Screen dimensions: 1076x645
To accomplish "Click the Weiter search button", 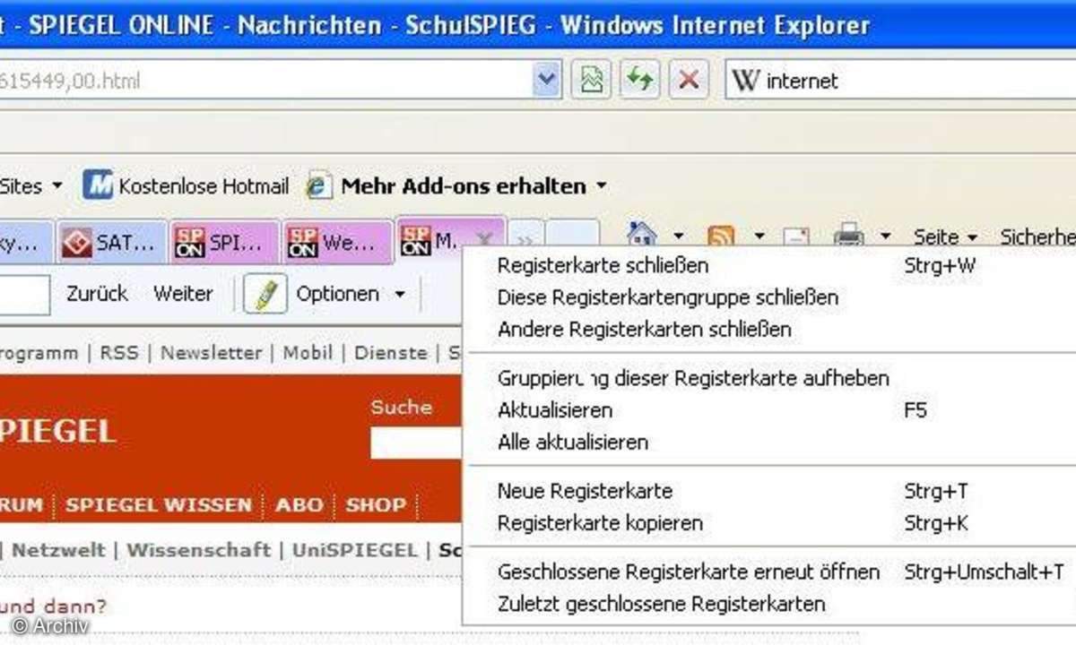I will [183, 294].
